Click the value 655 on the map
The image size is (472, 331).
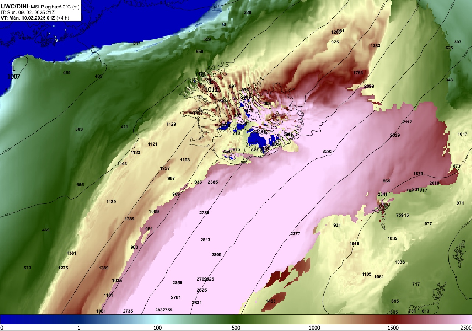click(x=80, y=185)
